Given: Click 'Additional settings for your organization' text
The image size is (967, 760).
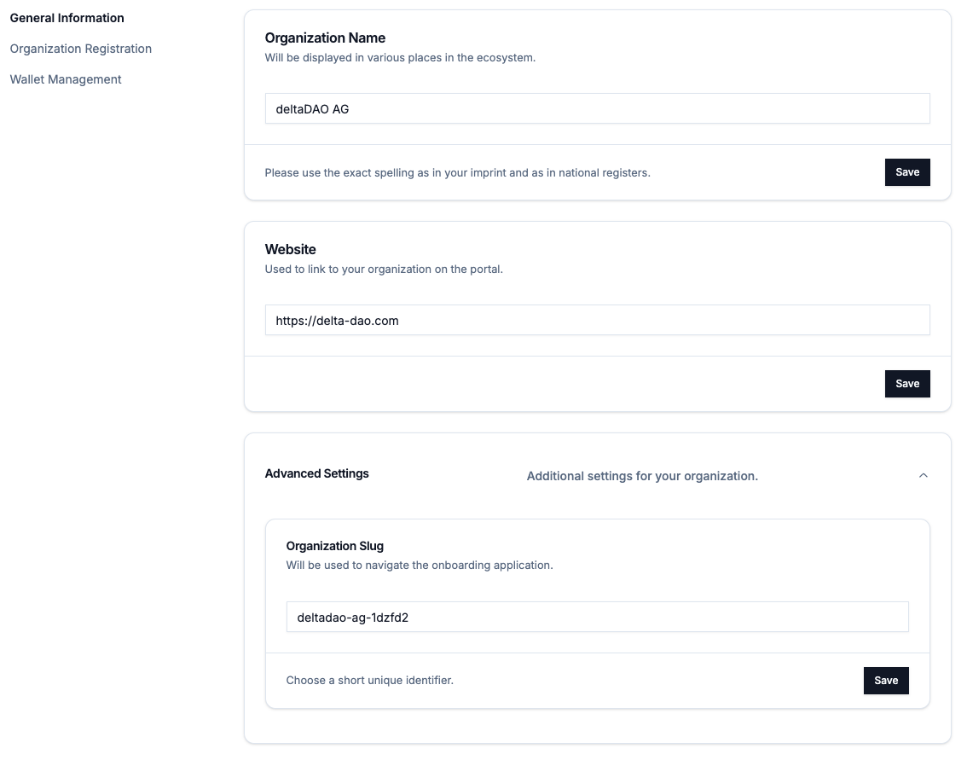Looking at the screenshot, I should 641,476.
